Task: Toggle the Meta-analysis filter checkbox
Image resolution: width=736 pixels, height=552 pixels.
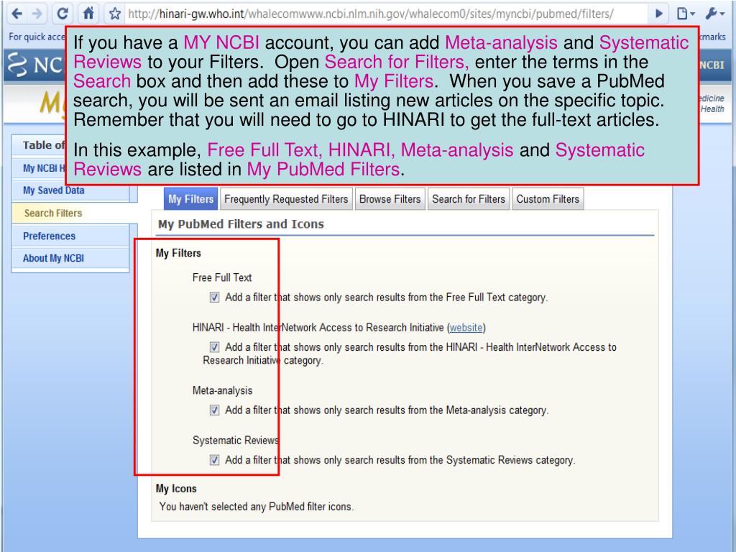Action: (x=214, y=410)
